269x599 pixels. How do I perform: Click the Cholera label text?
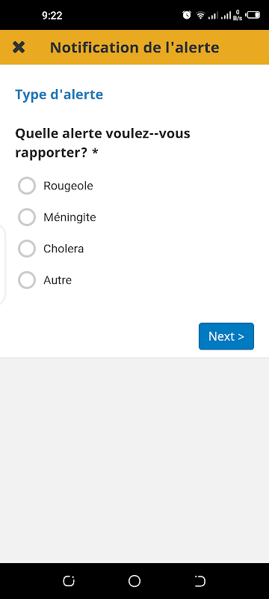64,249
